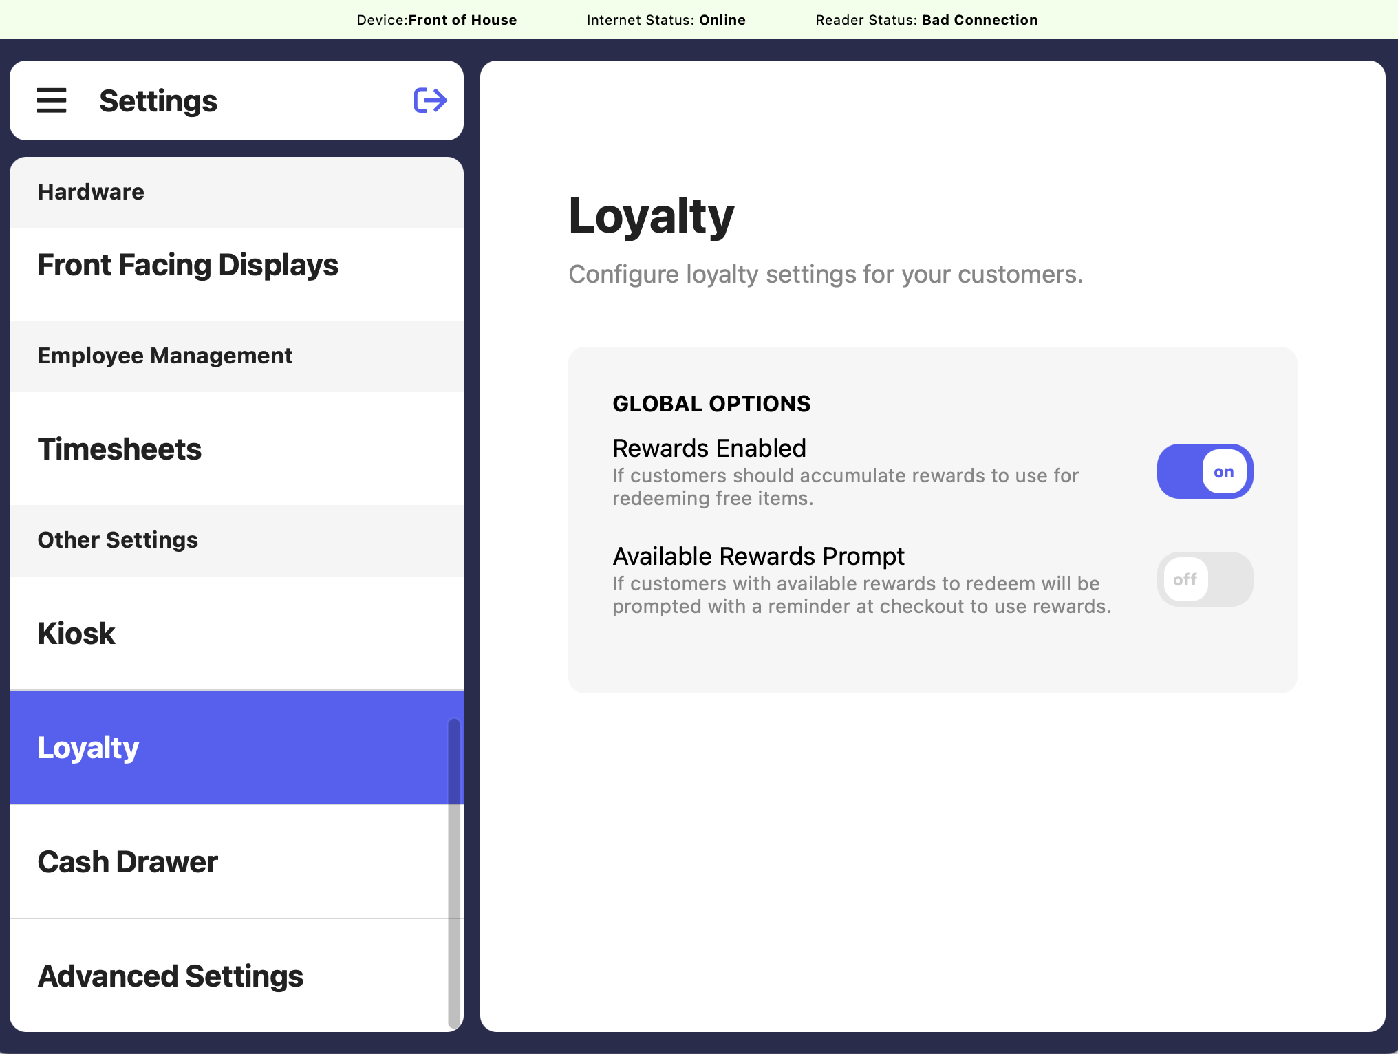Click the sidebar vertical scrollbar

(x=454, y=872)
